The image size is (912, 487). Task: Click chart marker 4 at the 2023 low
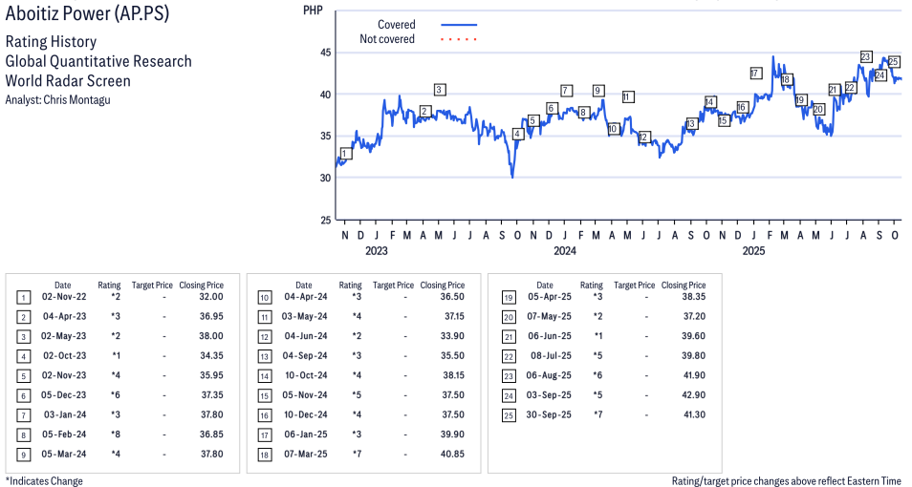(517, 134)
